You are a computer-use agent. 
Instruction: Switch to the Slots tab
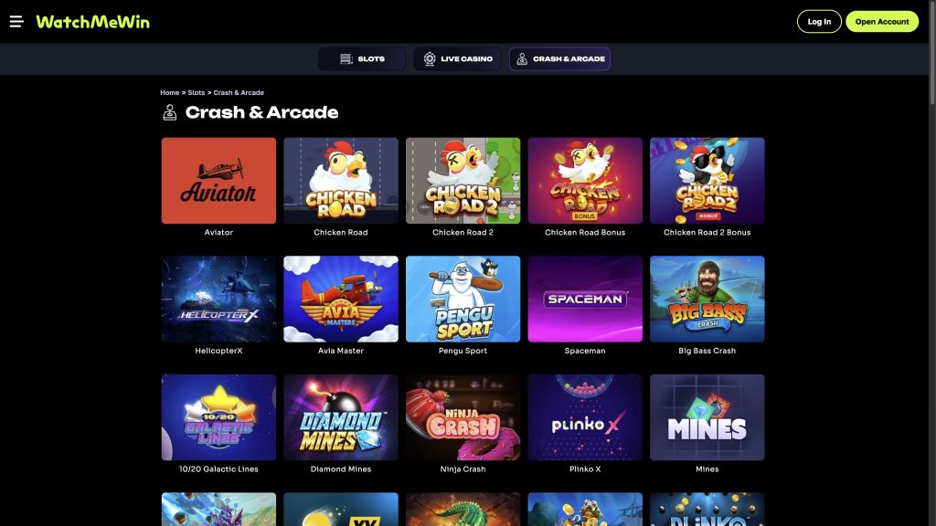[x=362, y=59]
